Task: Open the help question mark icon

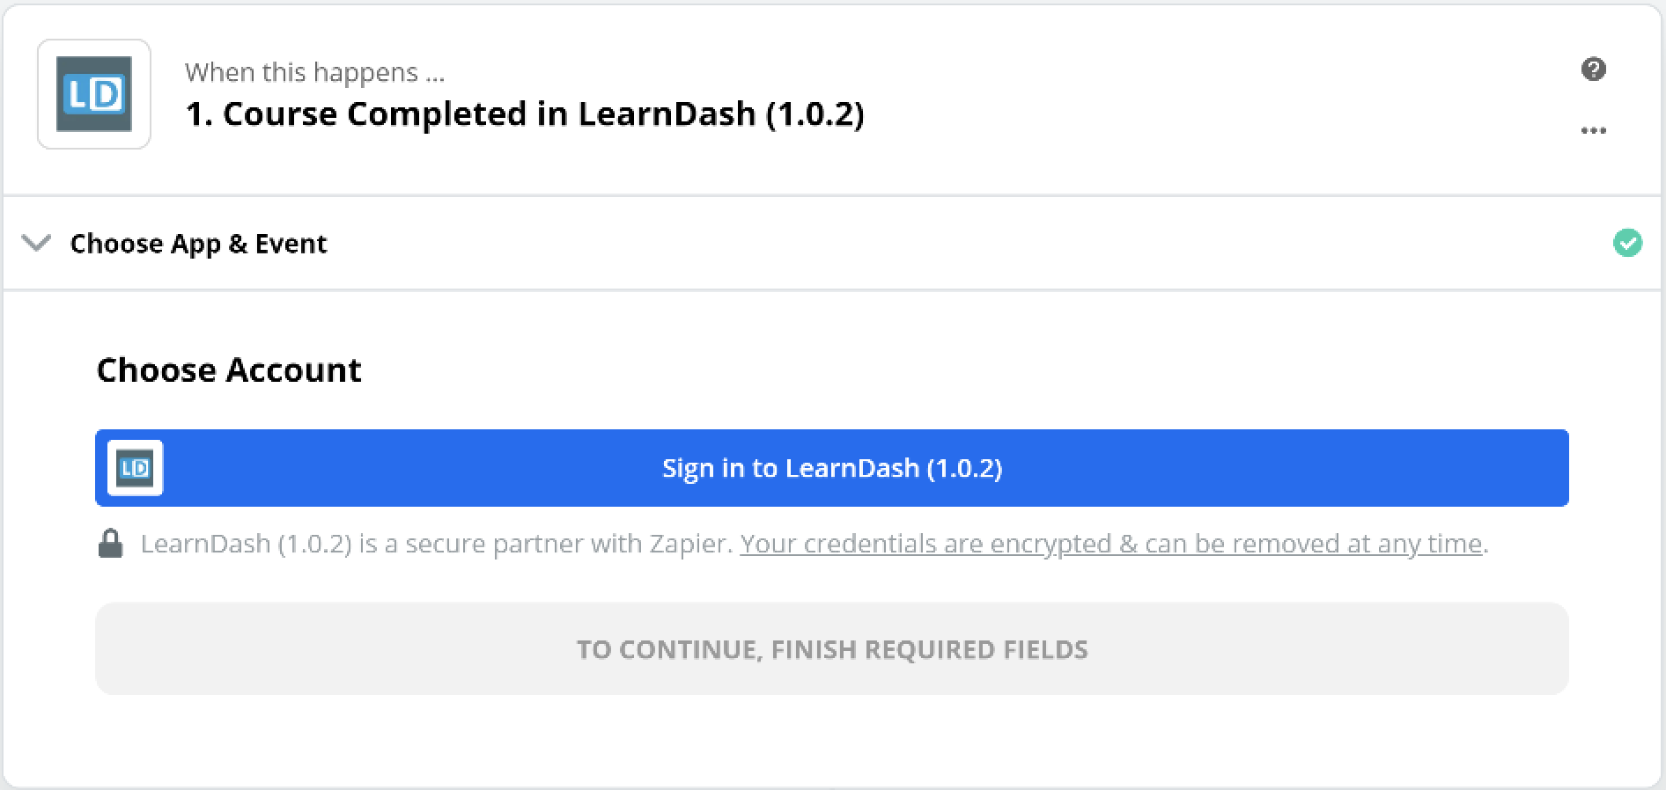Action: (1593, 69)
